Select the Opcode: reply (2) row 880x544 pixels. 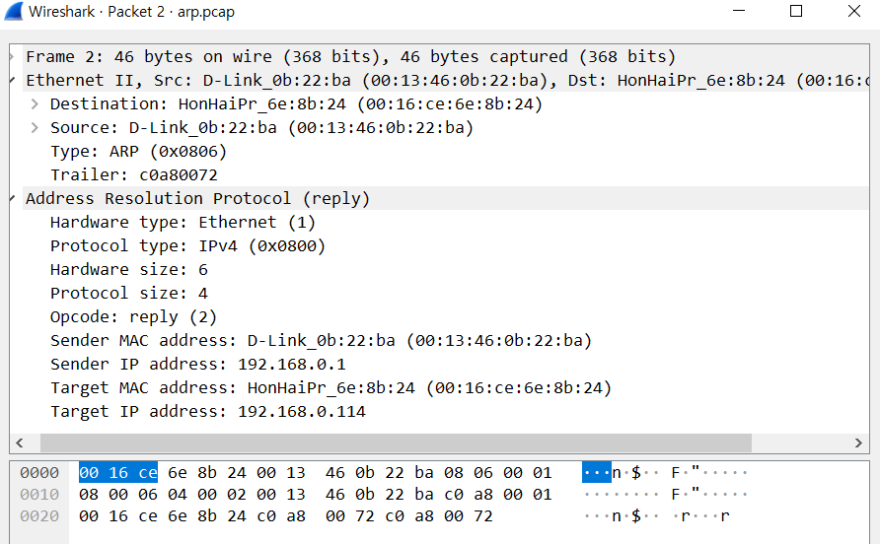point(133,317)
